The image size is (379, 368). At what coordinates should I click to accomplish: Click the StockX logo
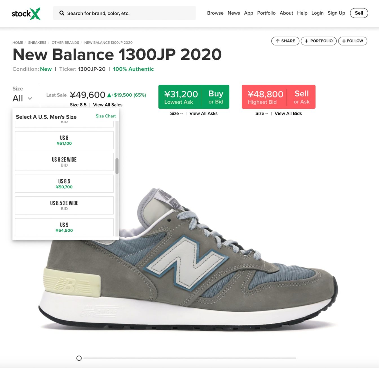click(x=26, y=14)
